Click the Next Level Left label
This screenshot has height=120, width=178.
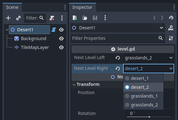click(x=89, y=57)
